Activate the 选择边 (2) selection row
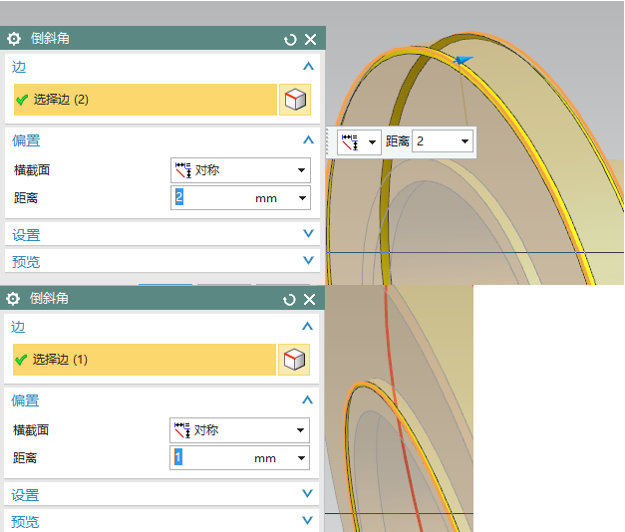The height and width of the screenshot is (532, 625). (145, 100)
